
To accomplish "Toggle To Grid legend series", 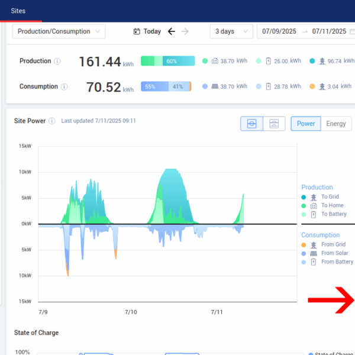I will pos(320,197).
